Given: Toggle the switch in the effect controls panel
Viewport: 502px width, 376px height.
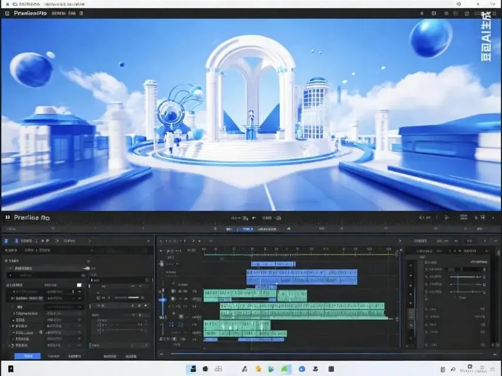Looking at the screenshot, I should (x=86, y=268).
